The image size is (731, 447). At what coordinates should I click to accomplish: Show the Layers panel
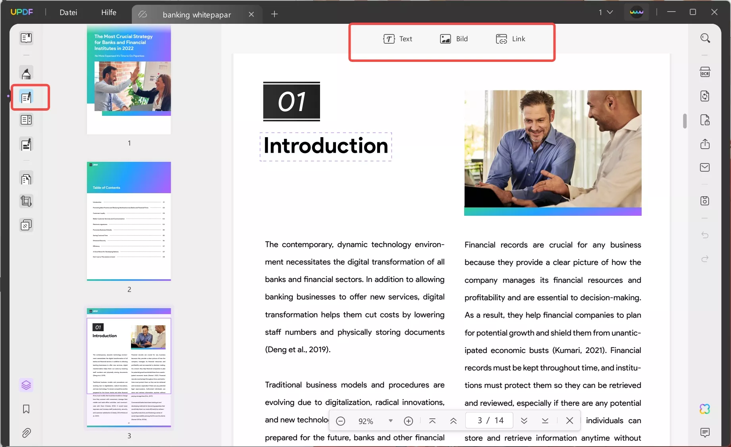[x=26, y=385]
